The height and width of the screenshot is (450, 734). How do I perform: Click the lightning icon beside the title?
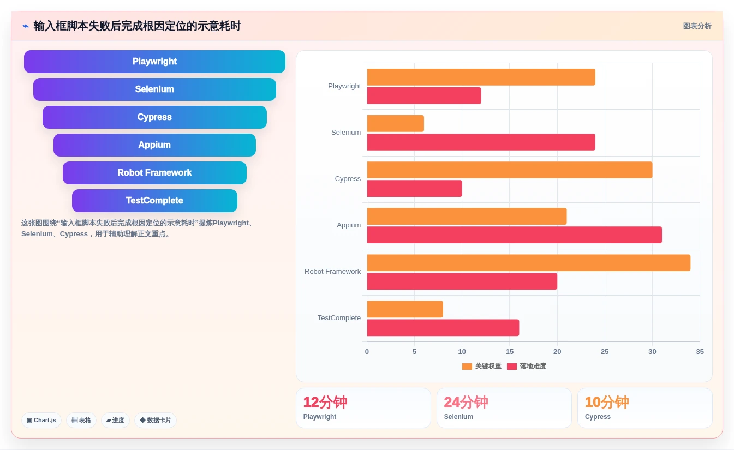(26, 26)
